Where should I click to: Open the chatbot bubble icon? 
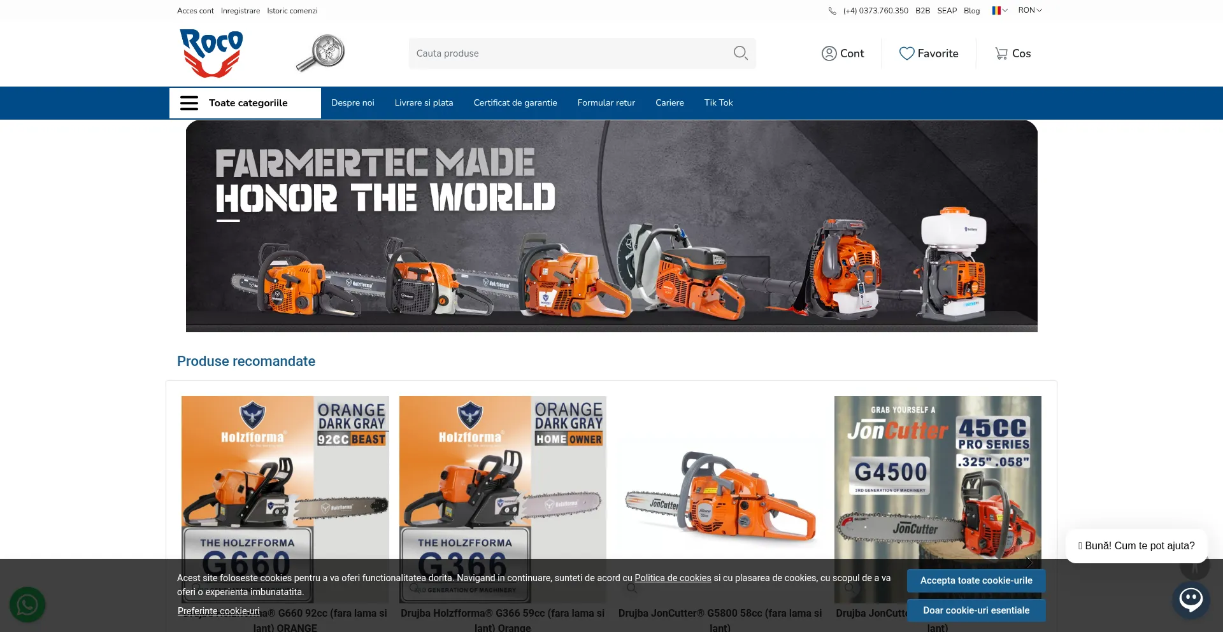(1190, 600)
